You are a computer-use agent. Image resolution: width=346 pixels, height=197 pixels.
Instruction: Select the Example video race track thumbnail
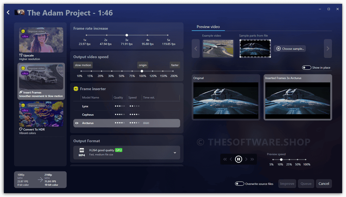coord(218,49)
